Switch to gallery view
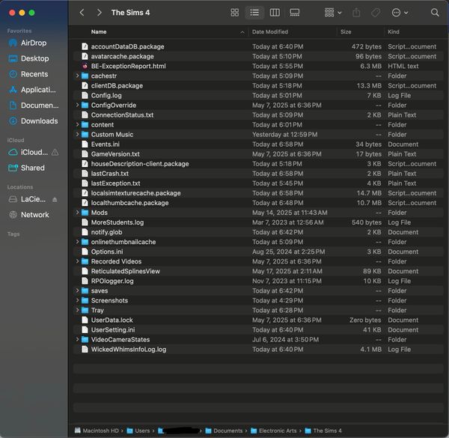 pyautogui.click(x=294, y=13)
